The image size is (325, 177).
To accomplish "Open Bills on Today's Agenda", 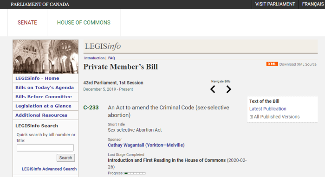I will pos(45,88).
